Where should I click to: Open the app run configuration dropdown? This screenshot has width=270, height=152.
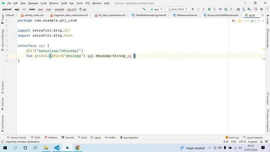(x=156, y=9)
